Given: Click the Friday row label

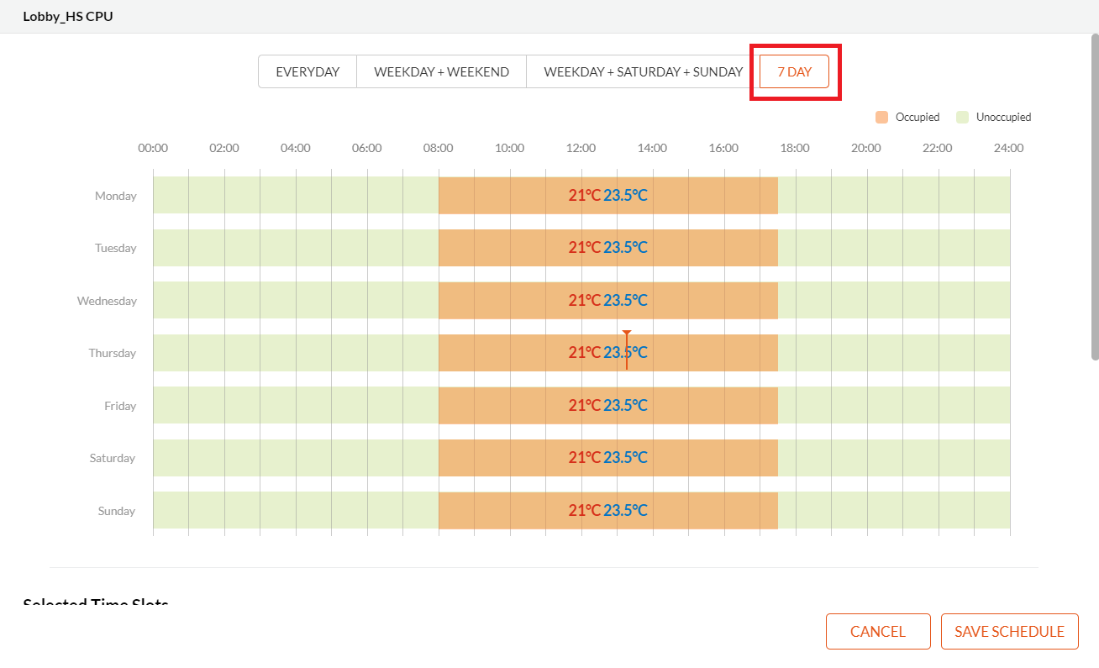Looking at the screenshot, I should (120, 406).
